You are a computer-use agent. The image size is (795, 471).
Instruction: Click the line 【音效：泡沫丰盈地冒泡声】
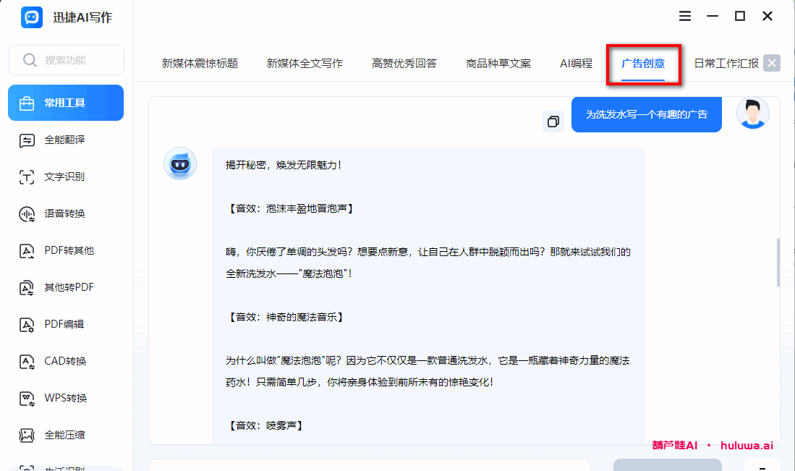click(x=290, y=209)
